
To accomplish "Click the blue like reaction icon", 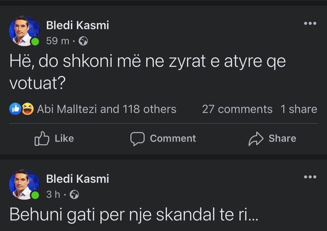I will 16,109.
